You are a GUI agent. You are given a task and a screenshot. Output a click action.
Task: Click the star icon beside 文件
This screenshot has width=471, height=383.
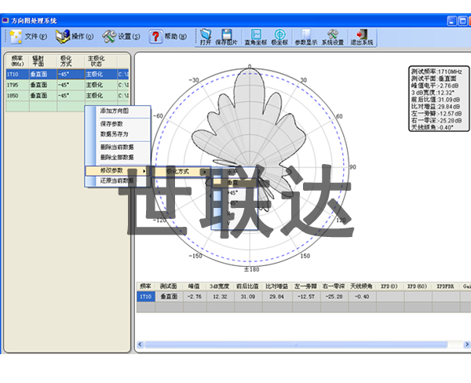(16, 37)
